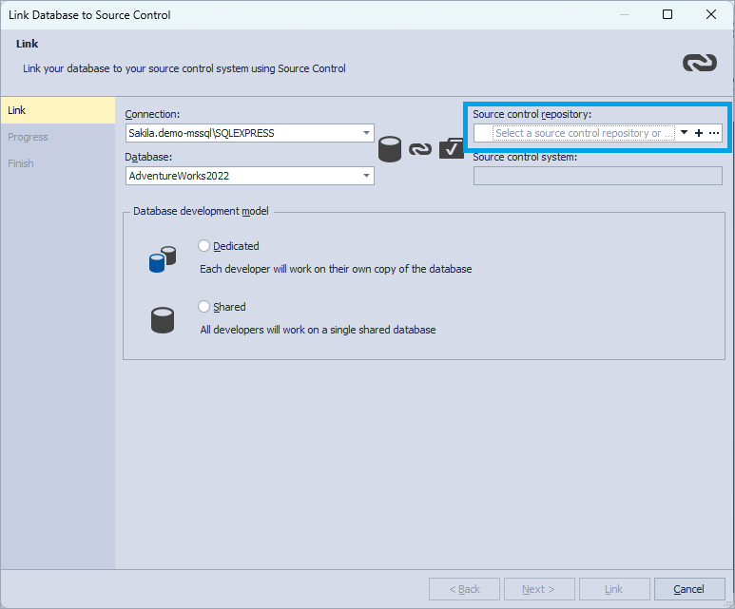735x609 pixels.
Task: Click the Back button
Action: pos(464,589)
